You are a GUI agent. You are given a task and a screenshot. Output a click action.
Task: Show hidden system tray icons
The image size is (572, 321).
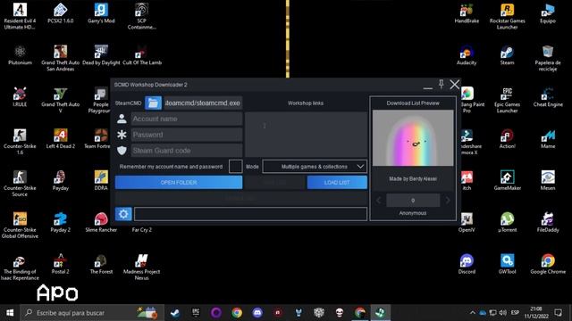pos(473,313)
